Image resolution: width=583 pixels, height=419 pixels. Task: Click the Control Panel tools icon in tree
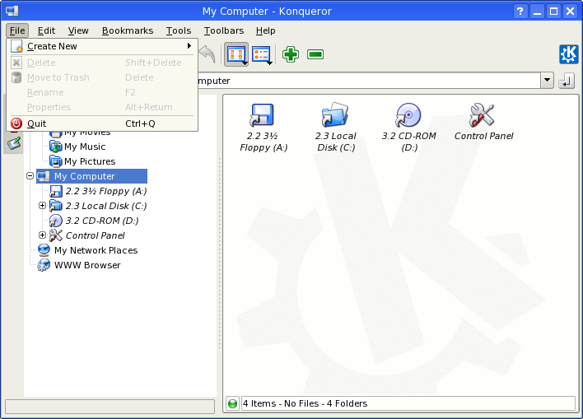pyautogui.click(x=55, y=235)
